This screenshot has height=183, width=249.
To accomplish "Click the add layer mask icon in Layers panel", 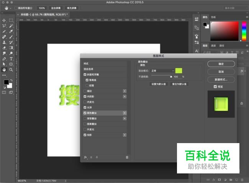I will tap(219, 180).
